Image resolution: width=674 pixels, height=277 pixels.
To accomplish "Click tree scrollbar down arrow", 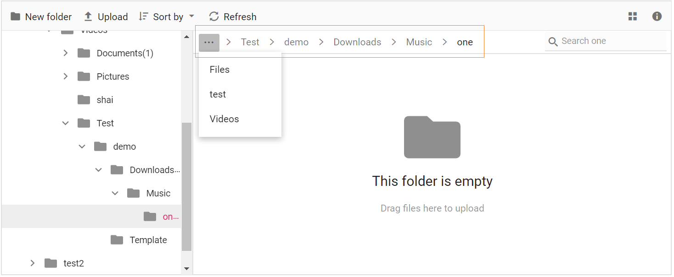I will 187,269.
